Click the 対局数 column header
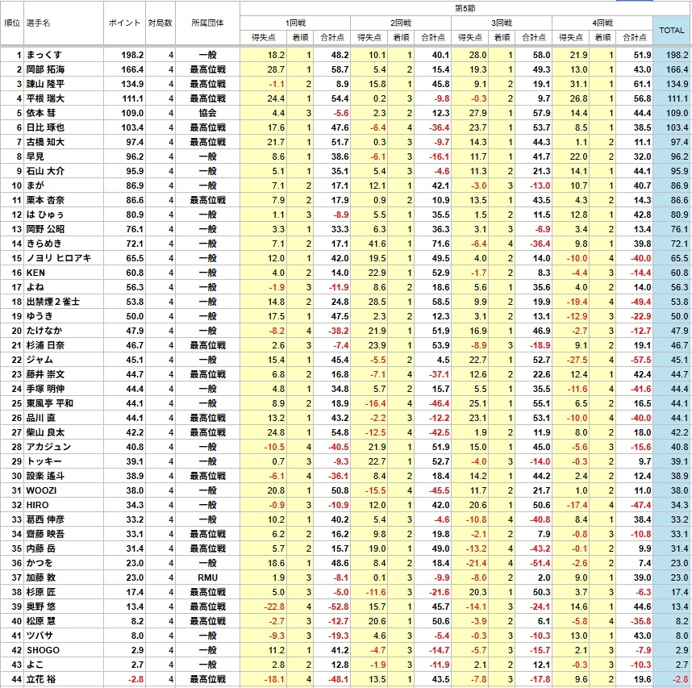The height and width of the screenshot is (688, 692). coord(160,23)
